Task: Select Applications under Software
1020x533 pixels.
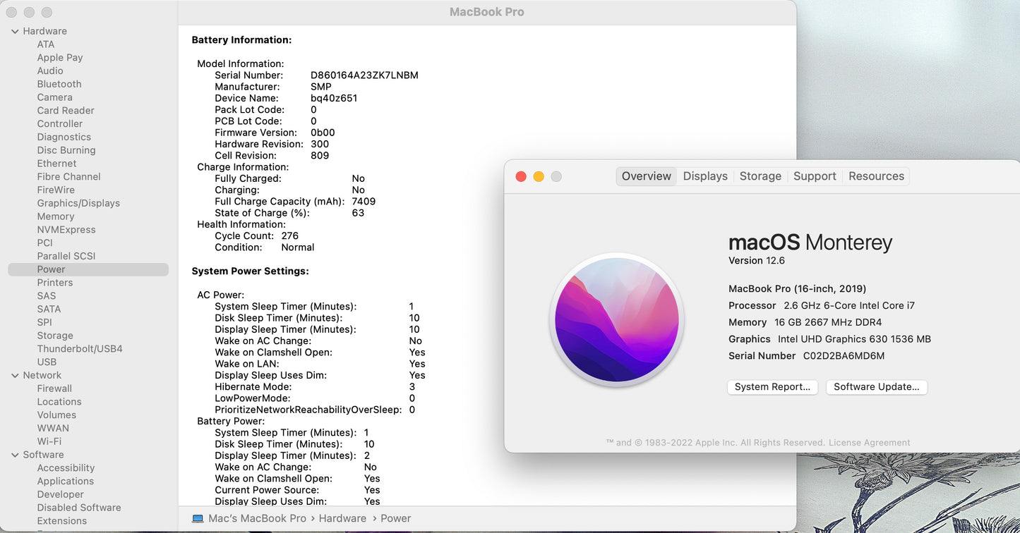Action: click(x=65, y=481)
